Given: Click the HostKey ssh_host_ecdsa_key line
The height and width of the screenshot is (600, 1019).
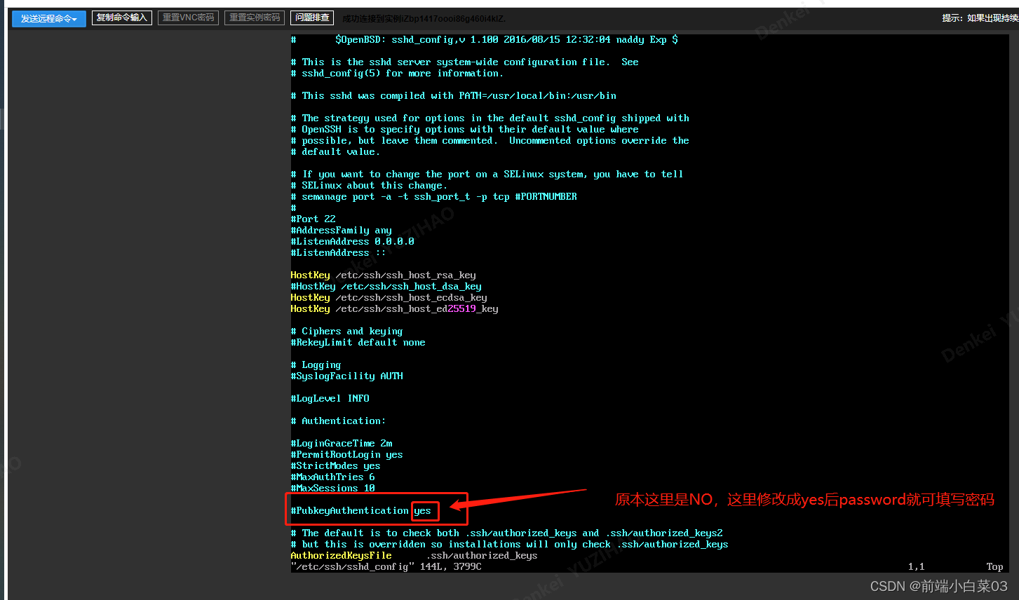Looking at the screenshot, I should (389, 297).
